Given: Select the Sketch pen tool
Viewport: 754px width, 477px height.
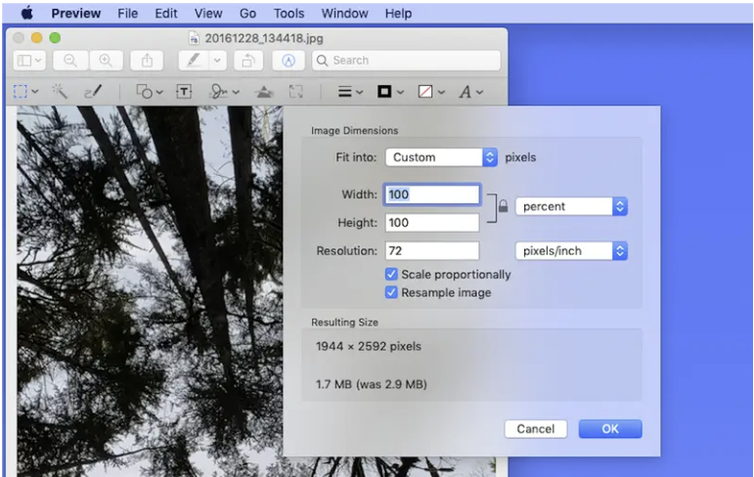Looking at the screenshot, I should (x=93, y=91).
